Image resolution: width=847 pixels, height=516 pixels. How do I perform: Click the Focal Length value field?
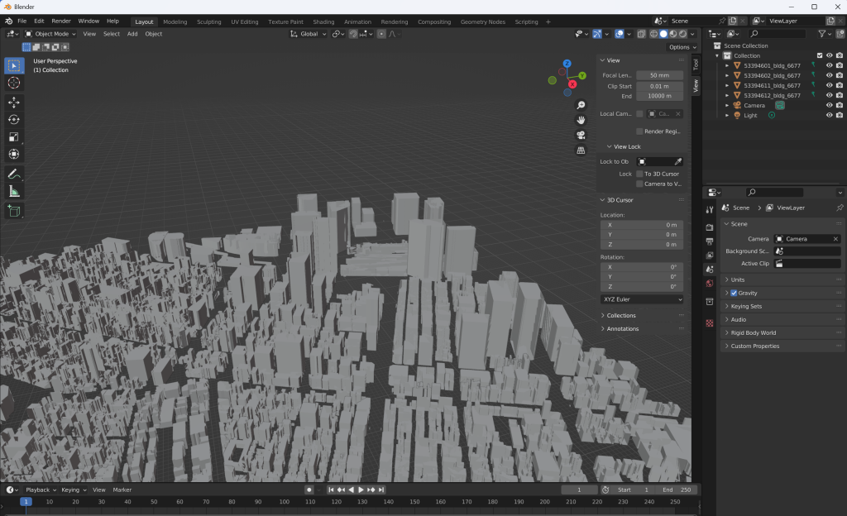(659, 75)
